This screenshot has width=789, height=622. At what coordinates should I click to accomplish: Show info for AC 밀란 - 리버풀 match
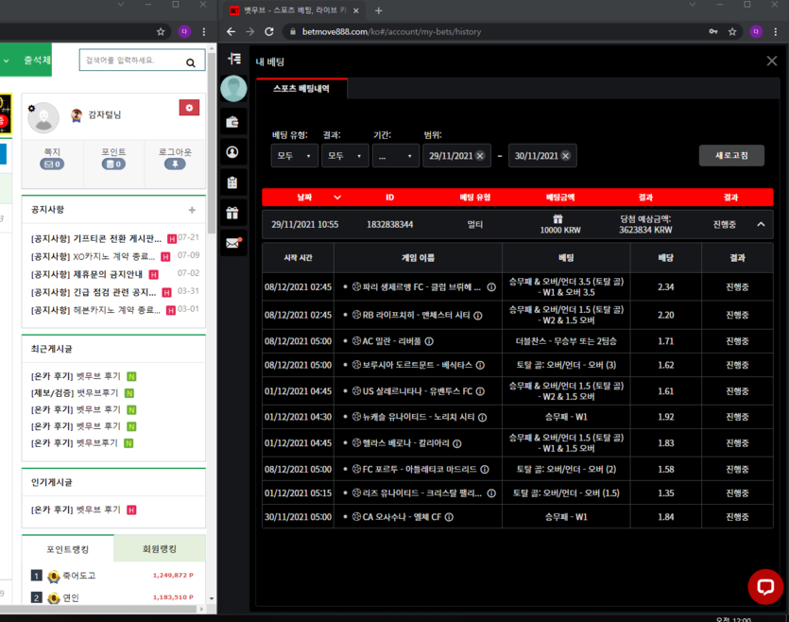click(x=429, y=341)
